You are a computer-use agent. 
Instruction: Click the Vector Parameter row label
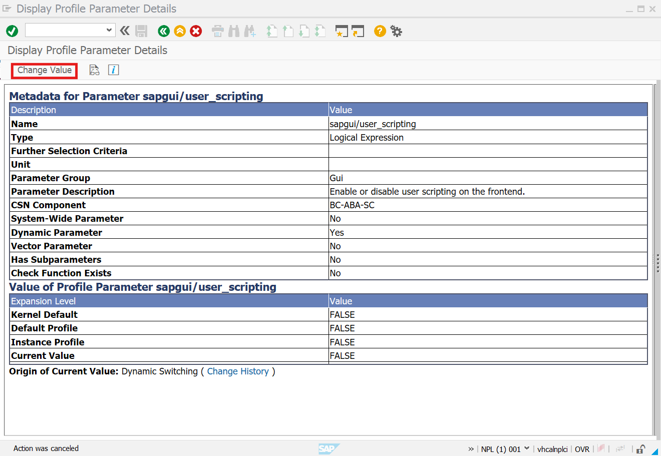tap(52, 246)
